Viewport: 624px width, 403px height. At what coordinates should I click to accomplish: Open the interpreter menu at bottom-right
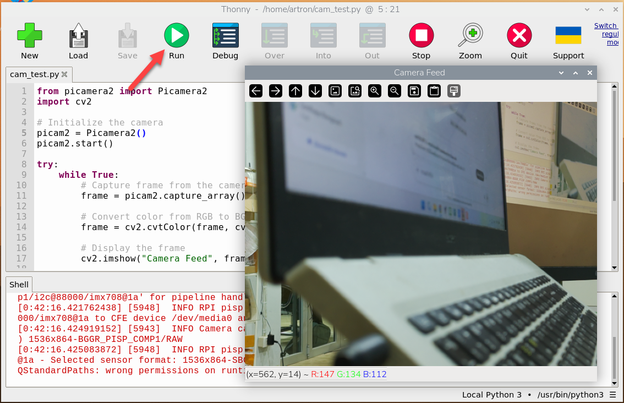[x=613, y=395]
